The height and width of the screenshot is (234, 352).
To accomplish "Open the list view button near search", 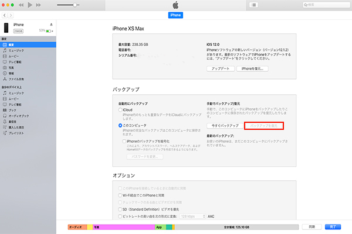I will (x=253, y=5).
